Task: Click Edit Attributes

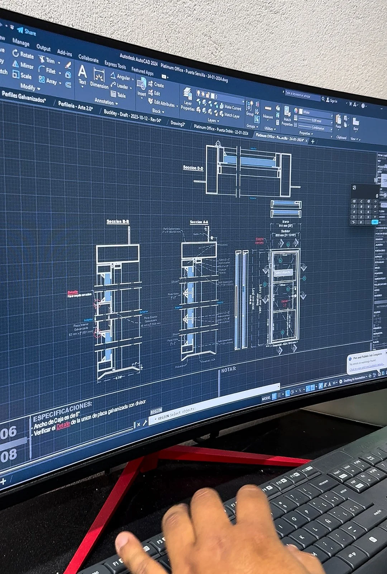Action: tap(162, 103)
